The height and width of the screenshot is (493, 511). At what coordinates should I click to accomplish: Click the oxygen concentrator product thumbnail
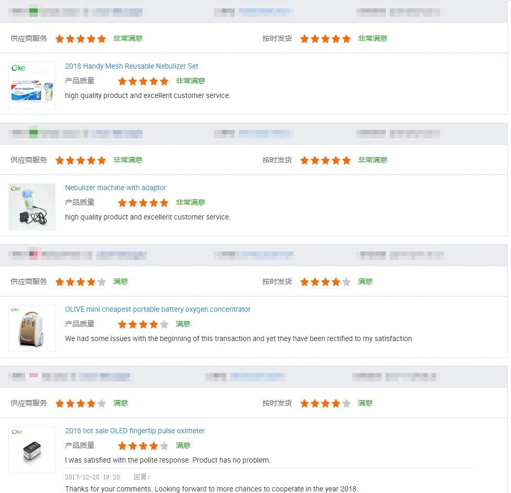click(32, 328)
